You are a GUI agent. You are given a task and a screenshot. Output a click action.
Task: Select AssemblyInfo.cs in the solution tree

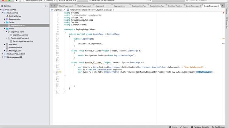click(x=16, y=48)
